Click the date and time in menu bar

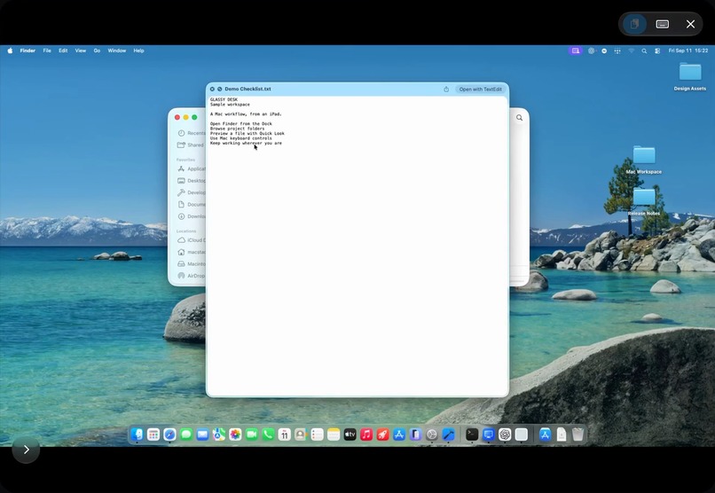(687, 51)
